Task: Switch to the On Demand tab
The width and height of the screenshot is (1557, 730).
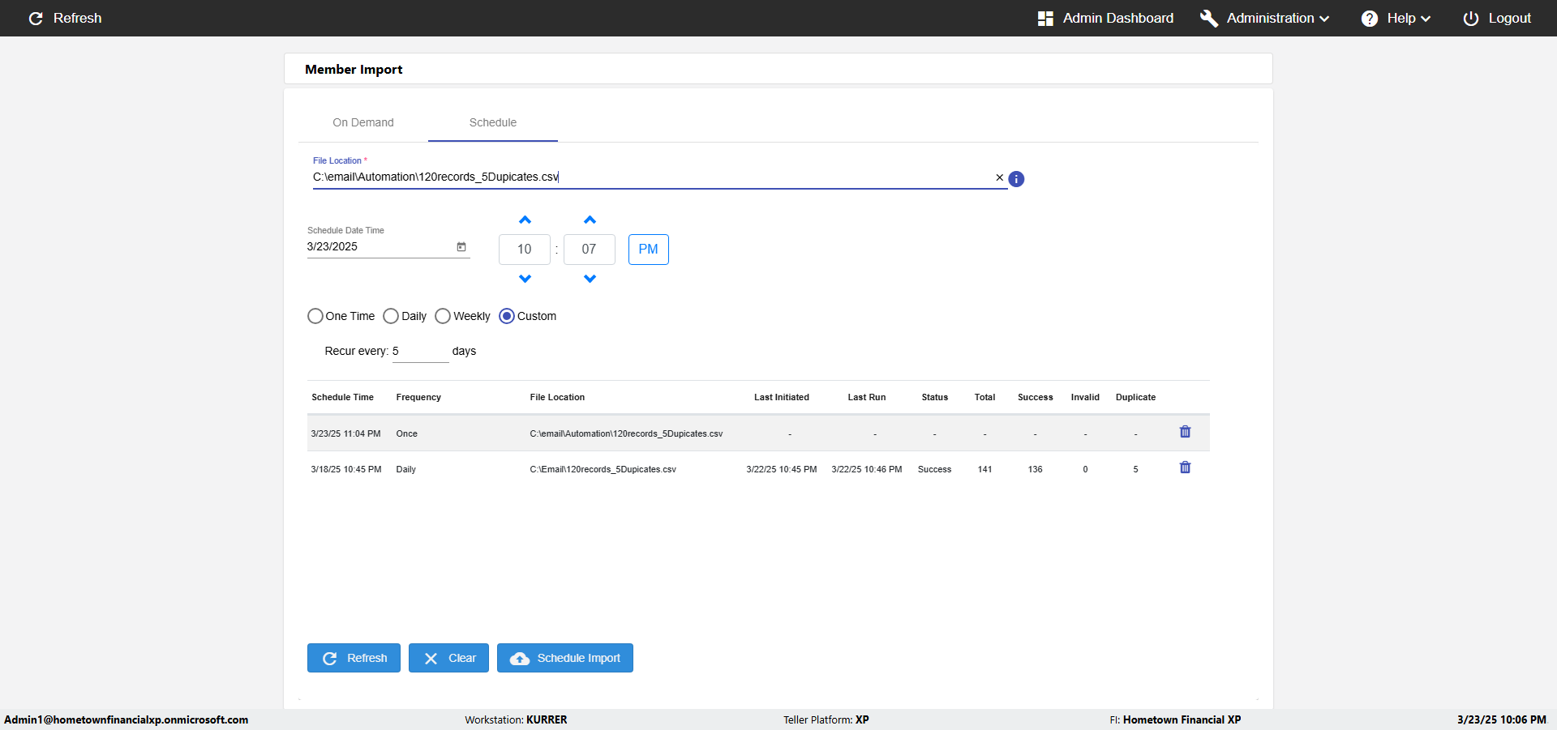Action: [362, 122]
